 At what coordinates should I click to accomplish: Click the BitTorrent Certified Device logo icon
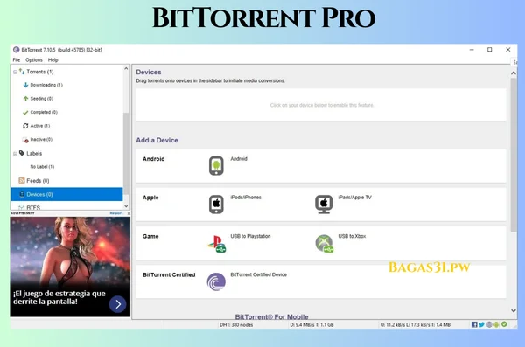click(x=216, y=281)
